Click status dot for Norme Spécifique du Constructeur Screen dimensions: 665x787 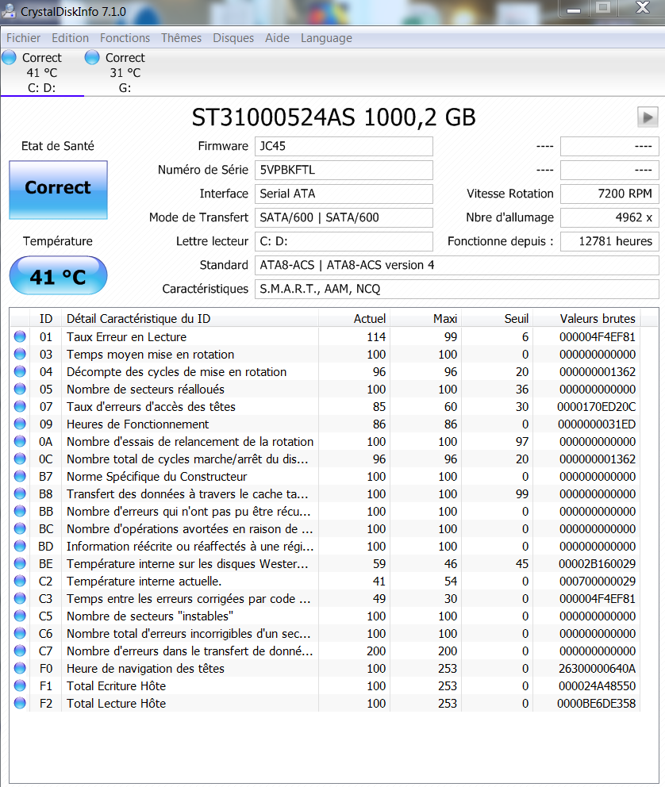click(20, 476)
